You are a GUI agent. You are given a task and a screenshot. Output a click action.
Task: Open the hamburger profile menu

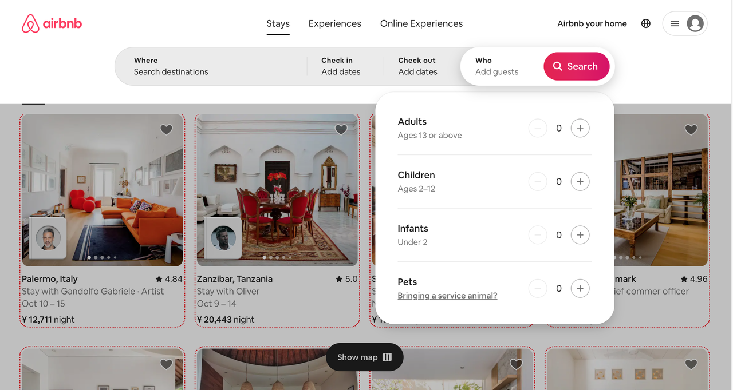click(x=685, y=23)
